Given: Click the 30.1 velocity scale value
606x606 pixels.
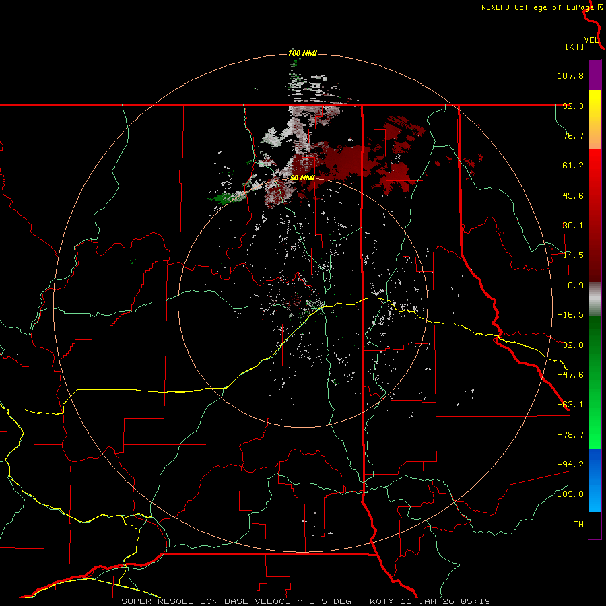Looking at the screenshot, I should [x=573, y=226].
